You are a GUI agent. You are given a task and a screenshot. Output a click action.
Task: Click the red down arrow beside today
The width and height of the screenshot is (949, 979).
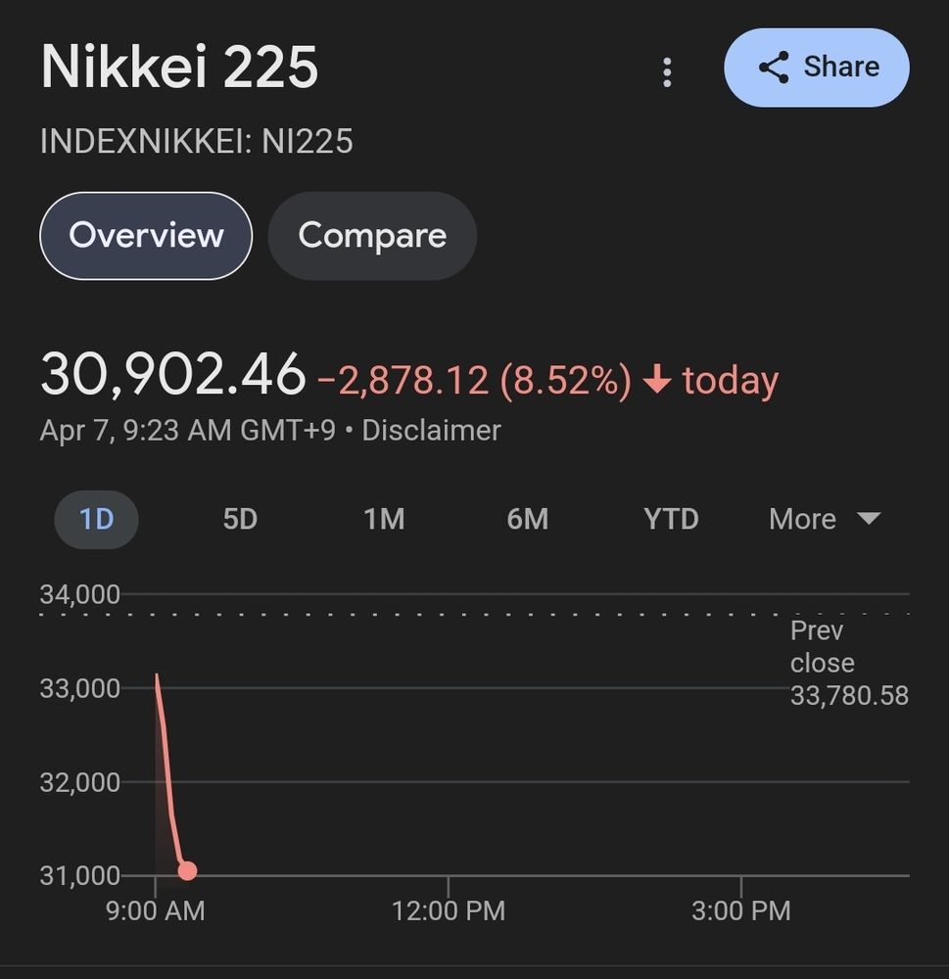pos(656,381)
